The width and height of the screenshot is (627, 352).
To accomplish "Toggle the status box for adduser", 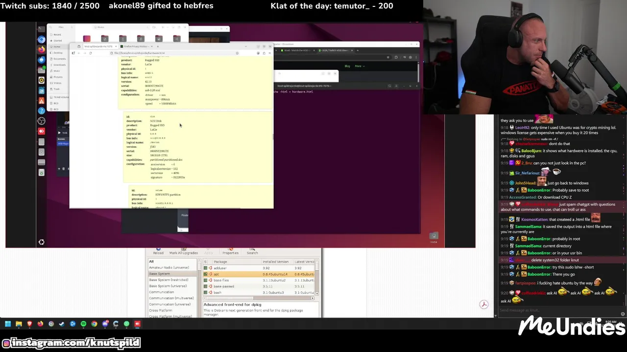I will tap(205, 268).
